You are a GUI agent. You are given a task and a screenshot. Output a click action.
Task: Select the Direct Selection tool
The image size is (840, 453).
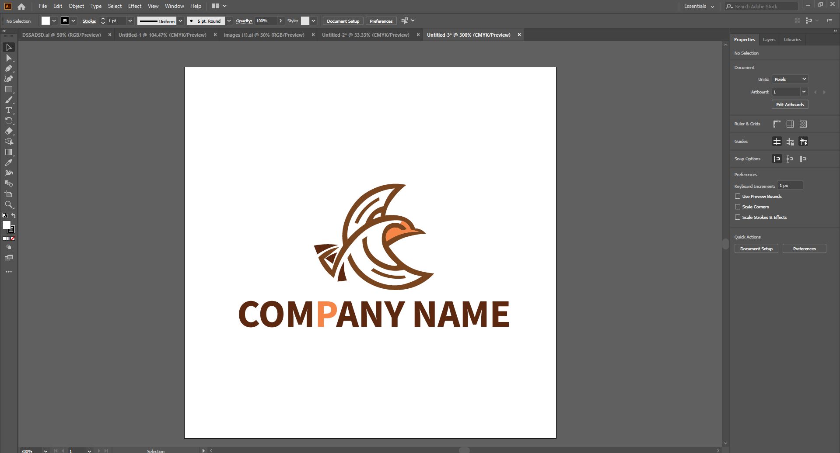click(9, 58)
